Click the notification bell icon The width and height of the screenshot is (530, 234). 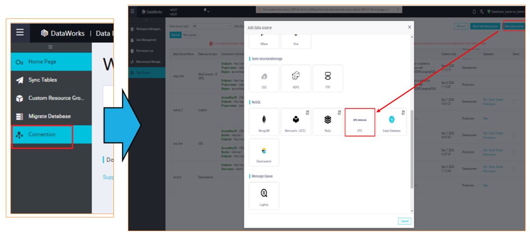pos(474,11)
